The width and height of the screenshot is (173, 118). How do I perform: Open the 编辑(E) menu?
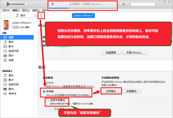(x=16, y=10)
